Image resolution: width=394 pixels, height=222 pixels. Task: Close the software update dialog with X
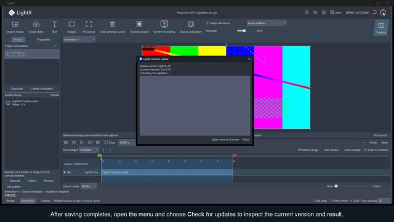click(249, 59)
